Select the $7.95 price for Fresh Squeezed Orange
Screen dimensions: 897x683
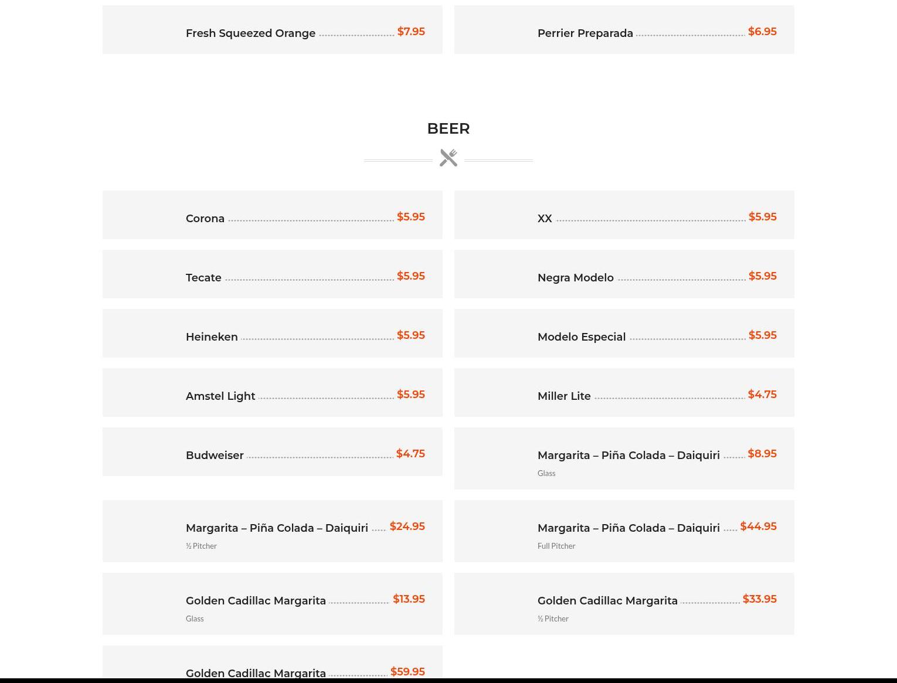411,32
